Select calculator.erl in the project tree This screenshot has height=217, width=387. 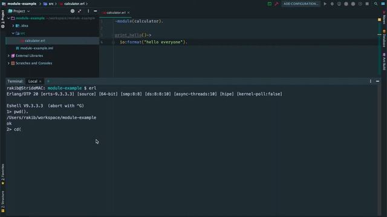click(x=53, y=40)
